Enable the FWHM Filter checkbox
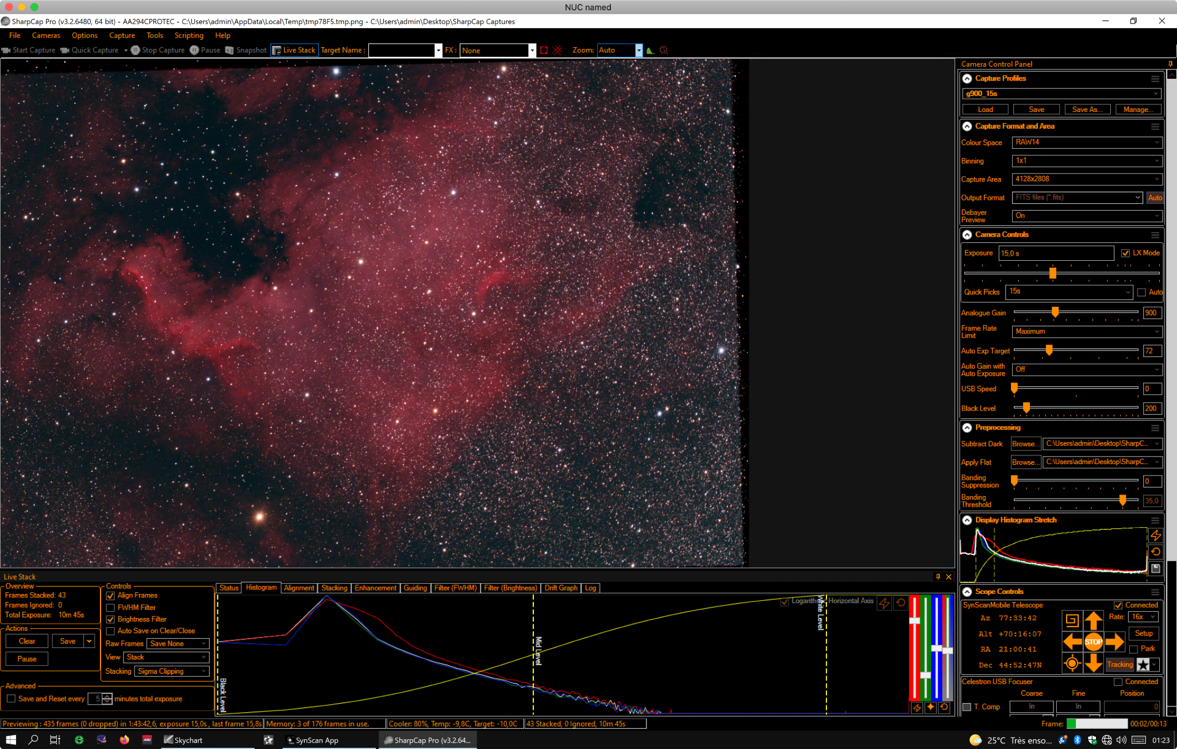The width and height of the screenshot is (1177, 749). [x=110, y=608]
